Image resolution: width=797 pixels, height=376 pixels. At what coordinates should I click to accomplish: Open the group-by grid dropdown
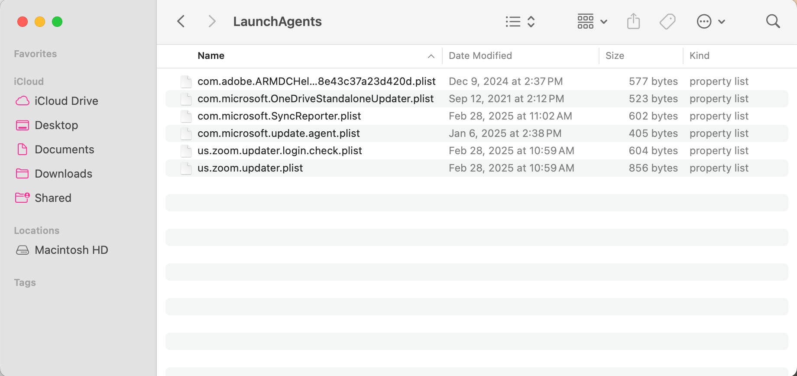pos(592,21)
